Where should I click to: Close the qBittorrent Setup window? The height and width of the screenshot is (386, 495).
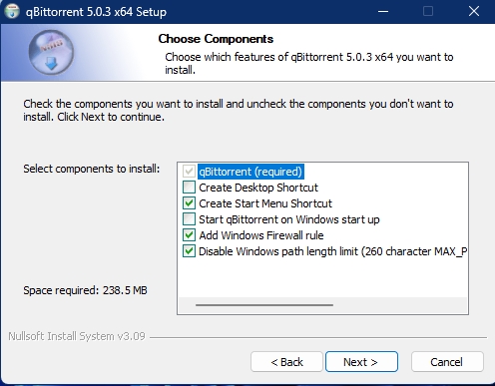click(474, 12)
